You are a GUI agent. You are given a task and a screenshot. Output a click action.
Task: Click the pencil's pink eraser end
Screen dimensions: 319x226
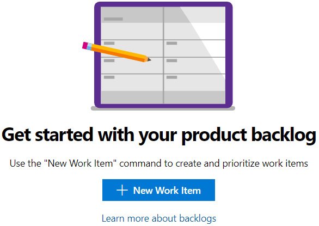tap(85, 45)
